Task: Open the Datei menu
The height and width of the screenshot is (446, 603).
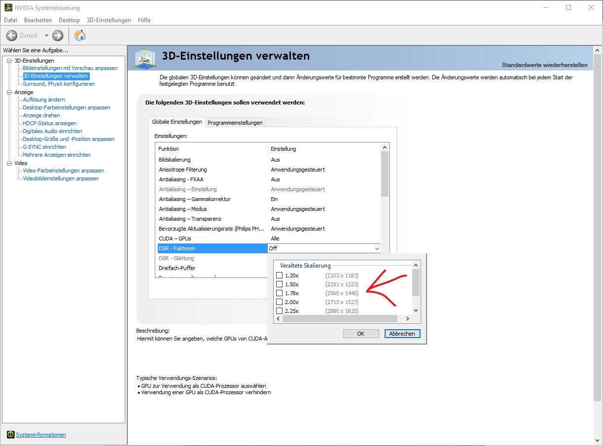Action: pyautogui.click(x=10, y=20)
